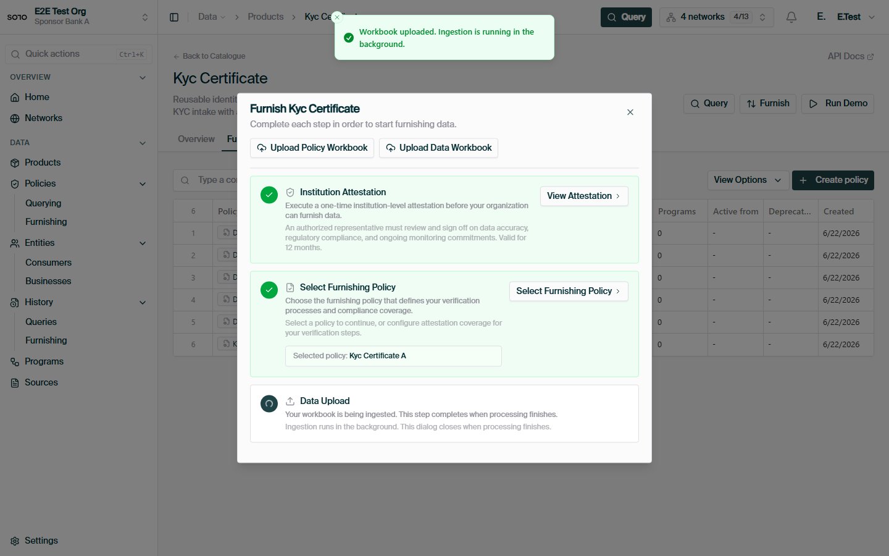
Task: Open Settings in sidebar
Action: tap(41, 541)
